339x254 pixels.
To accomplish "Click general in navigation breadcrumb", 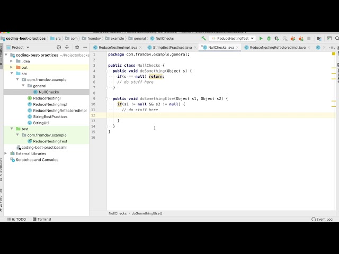I will [x=140, y=39].
